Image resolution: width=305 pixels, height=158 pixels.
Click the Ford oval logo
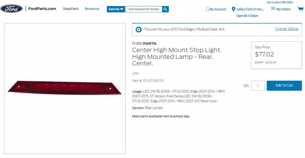pyautogui.click(x=11, y=9)
